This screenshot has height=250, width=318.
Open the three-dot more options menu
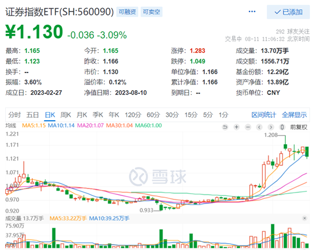click(x=252, y=11)
